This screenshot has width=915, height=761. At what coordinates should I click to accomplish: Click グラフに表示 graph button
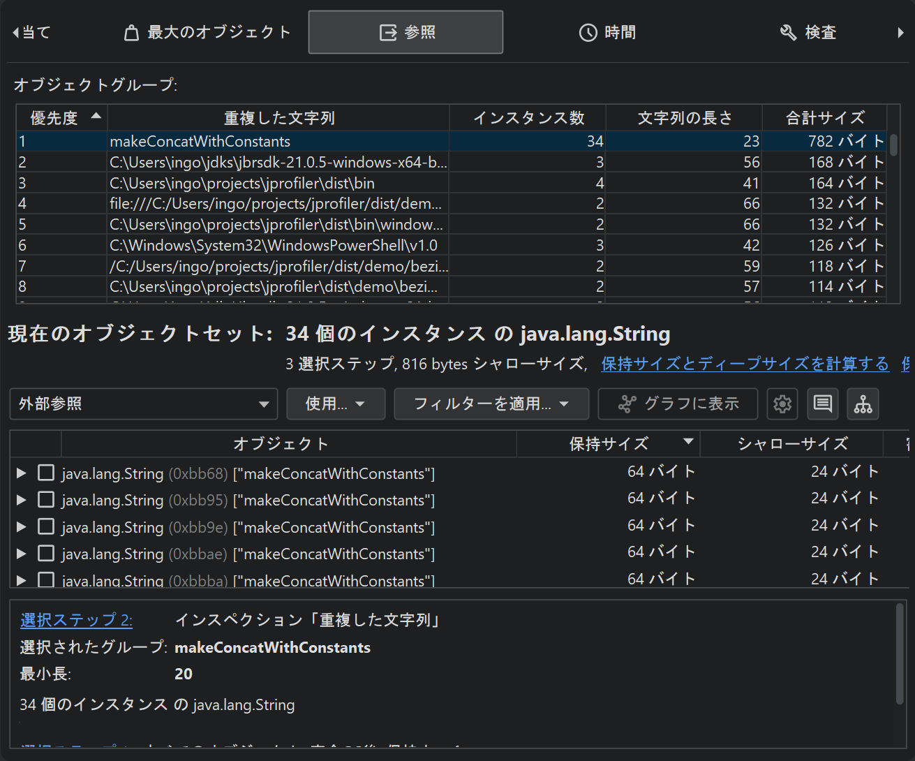[678, 404]
